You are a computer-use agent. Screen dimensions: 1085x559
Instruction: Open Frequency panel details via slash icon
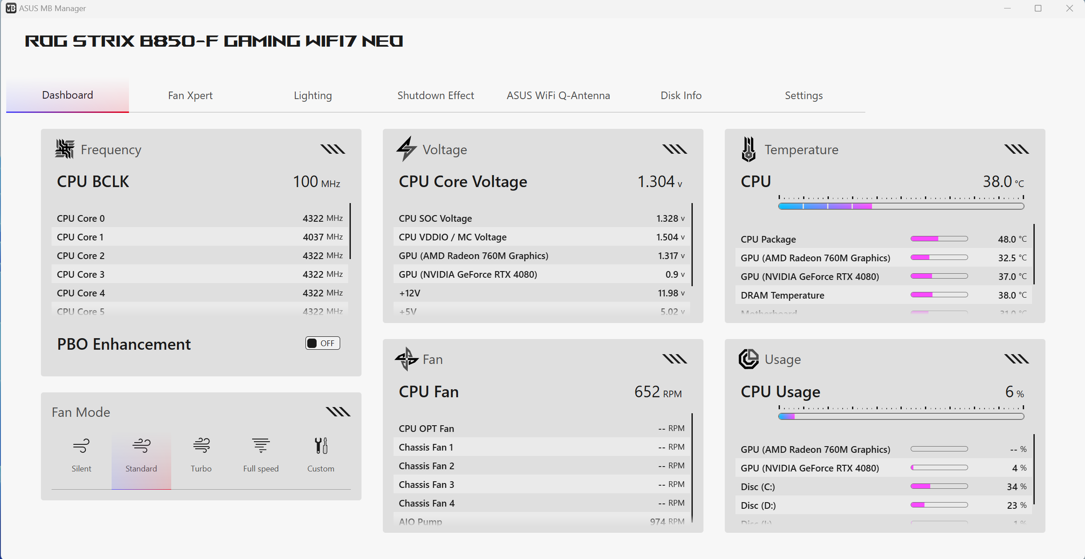click(x=333, y=149)
